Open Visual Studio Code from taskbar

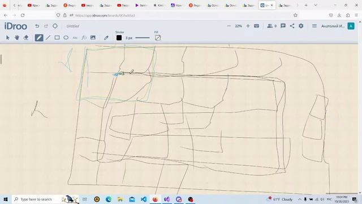coord(144,199)
